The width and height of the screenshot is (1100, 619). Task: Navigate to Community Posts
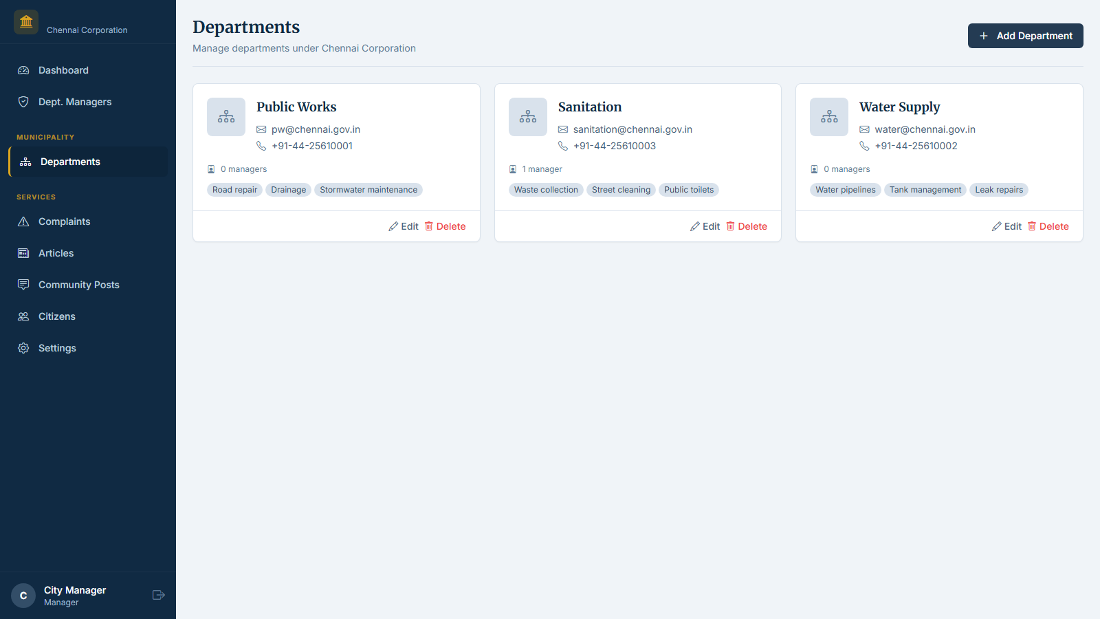click(x=78, y=285)
